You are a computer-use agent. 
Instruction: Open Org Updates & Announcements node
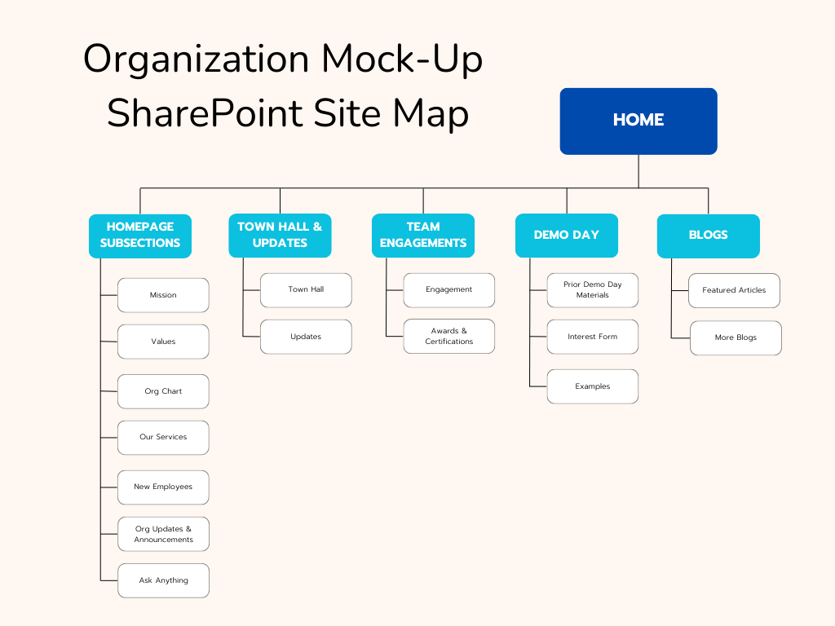pyautogui.click(x=163, y=534)
